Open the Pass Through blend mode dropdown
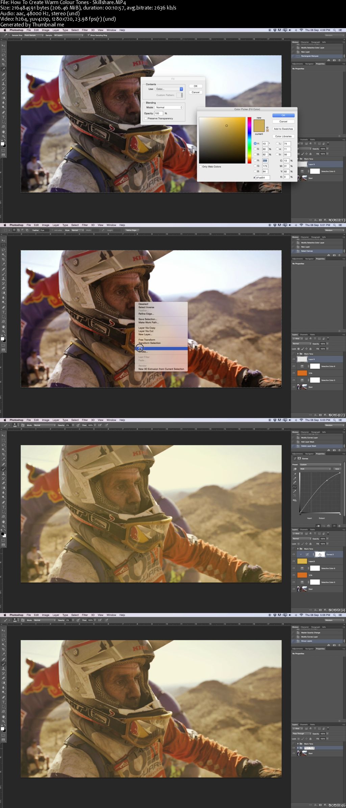346x808 pixels. (x=302, y=734)
